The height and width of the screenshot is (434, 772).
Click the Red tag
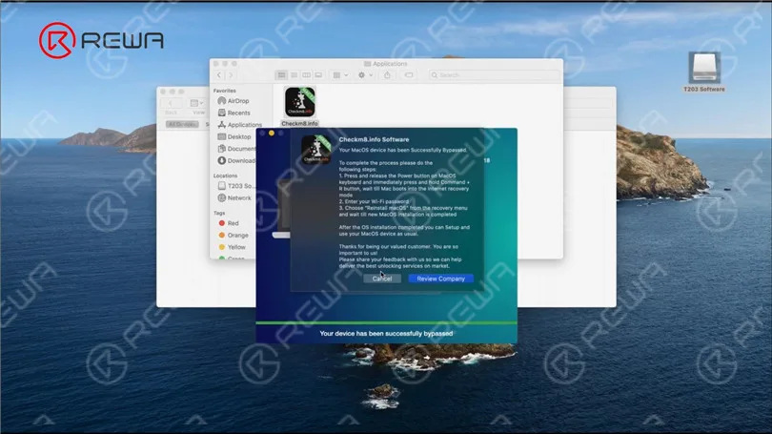point(229,223)
